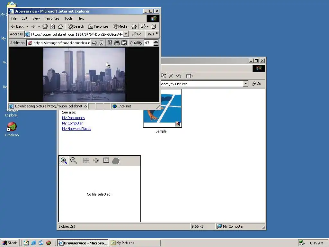Click the Quality value field showing 47

click(148, 43)
